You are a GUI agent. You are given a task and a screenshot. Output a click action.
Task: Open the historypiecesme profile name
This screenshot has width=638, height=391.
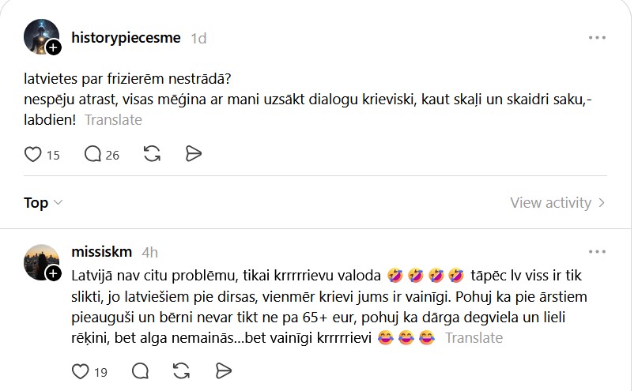(126, 37)
